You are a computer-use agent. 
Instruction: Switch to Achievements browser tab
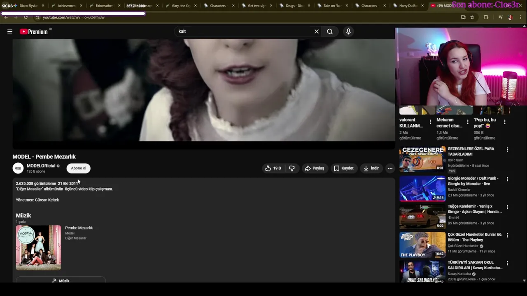[x=67, y=6]
